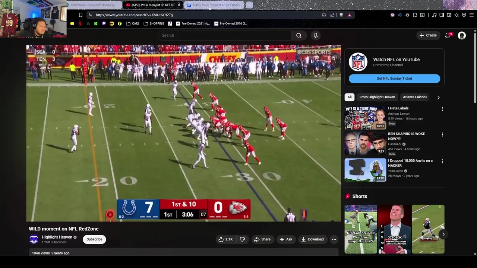Select From Highlight Heaven chip
This screenshot has height=268, width=477.
tap(377, 97)
